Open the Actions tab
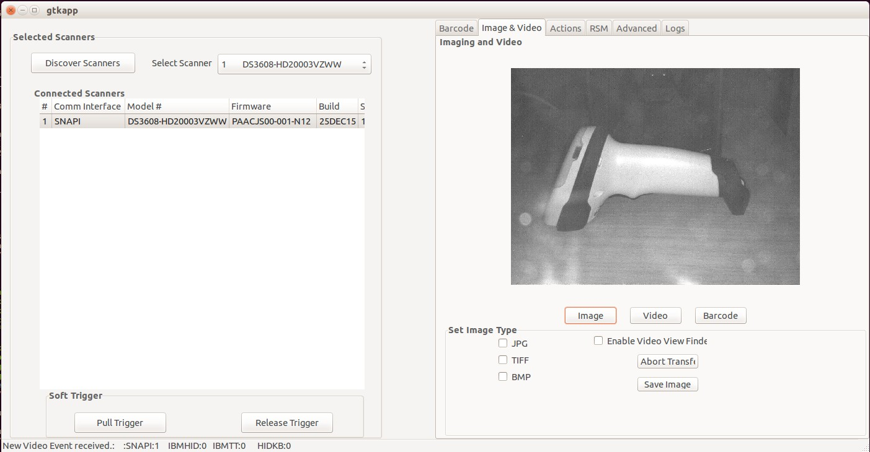The image size is (870, 452). tap(565, 28)
